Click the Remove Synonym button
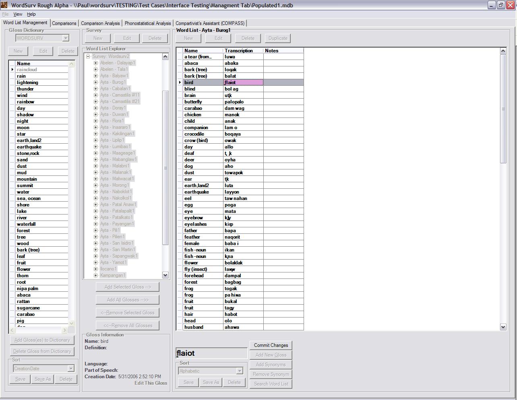The height and width of the screenshot is (400, 517). pyautogui.click(x=271, y=374)
